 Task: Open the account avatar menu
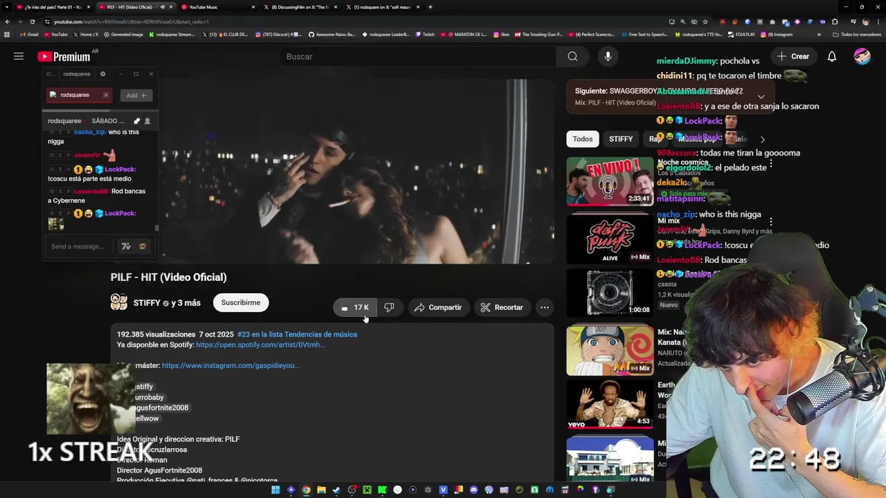coord(862,56)
